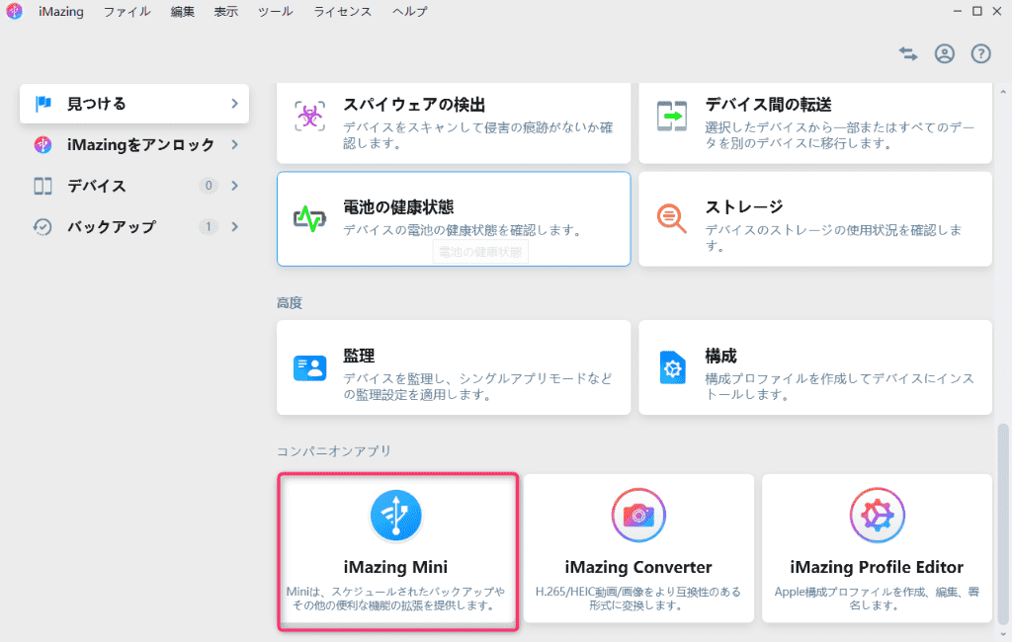The image size is (1012, 642).
Task: Open the ファイル menu
Action: (127, 12)
